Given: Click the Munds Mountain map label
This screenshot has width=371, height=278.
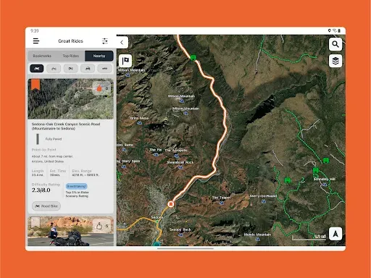Looking at the screenshot, I should pos(257,235).
